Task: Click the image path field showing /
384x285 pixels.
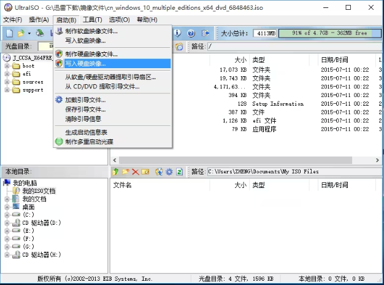Action: coord(294,46)
